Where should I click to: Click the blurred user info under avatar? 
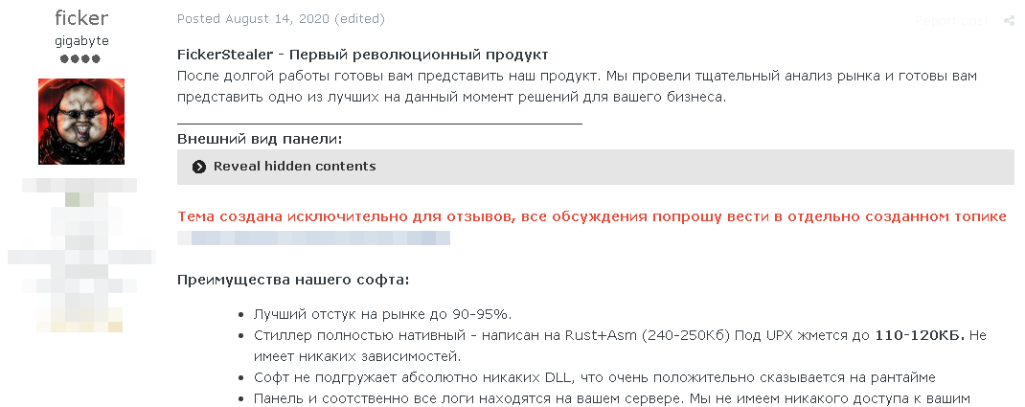tap(81, 254)
